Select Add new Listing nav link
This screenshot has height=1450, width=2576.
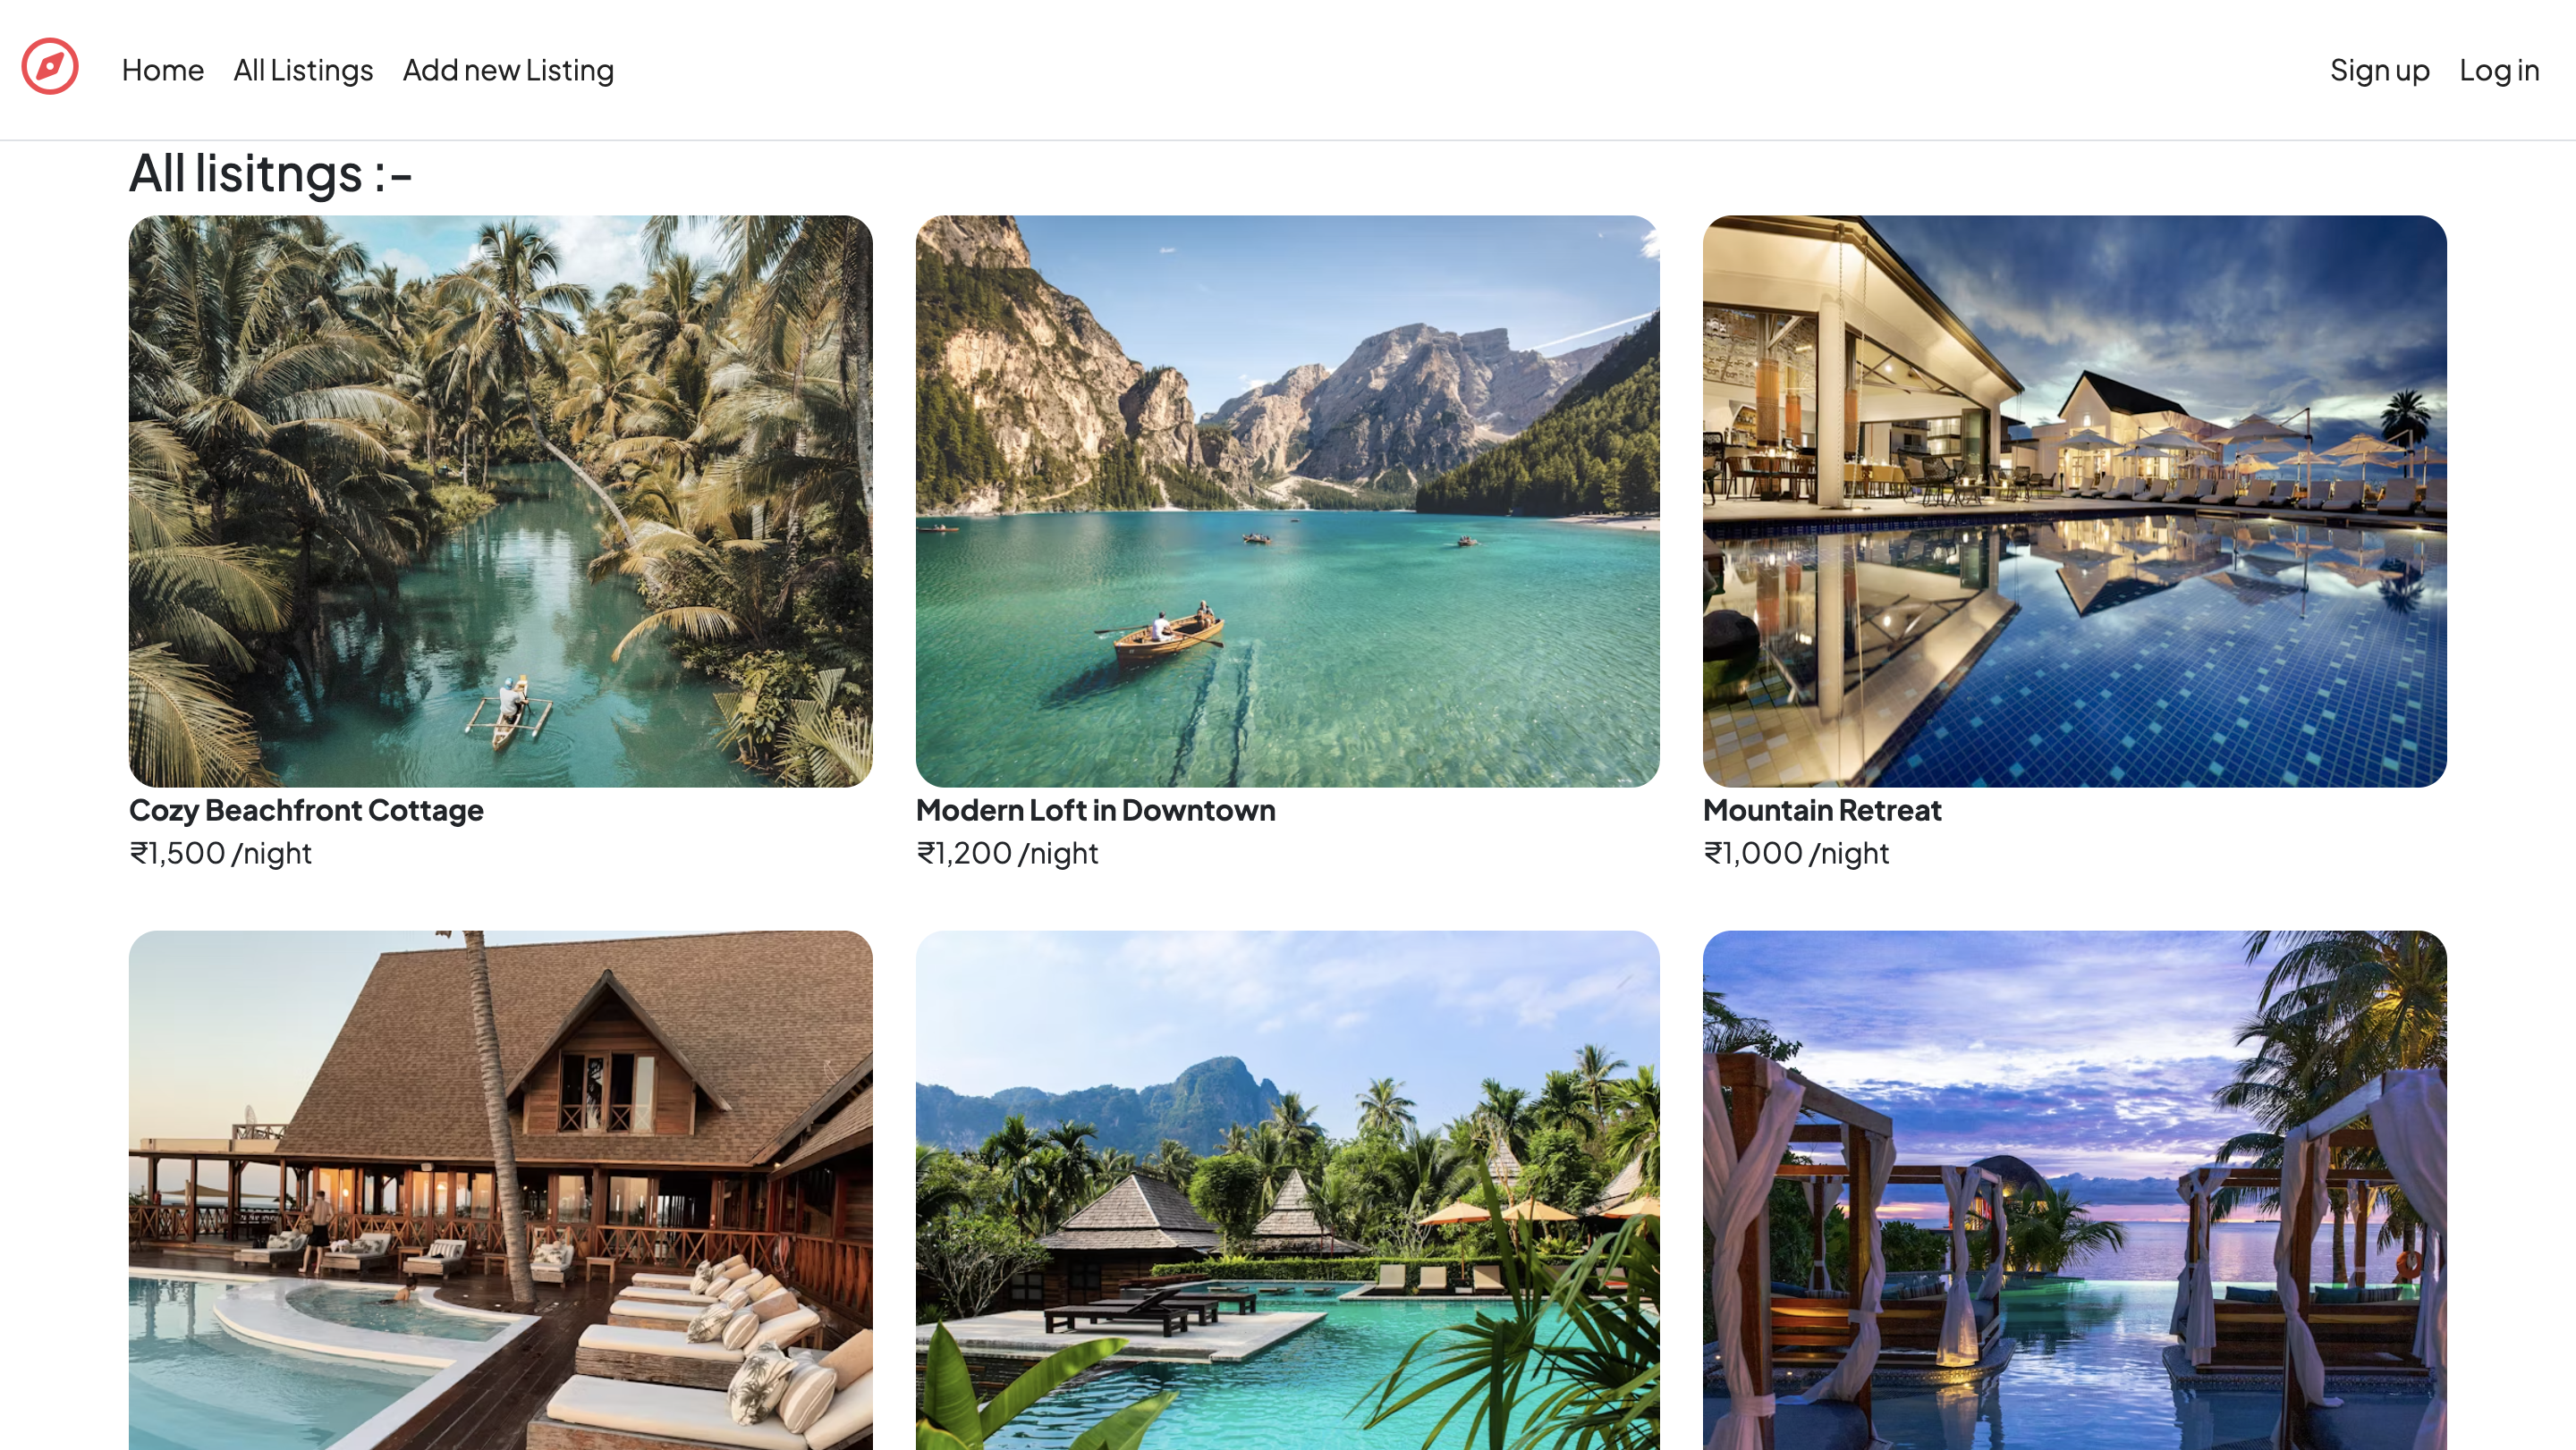(508, 70)
